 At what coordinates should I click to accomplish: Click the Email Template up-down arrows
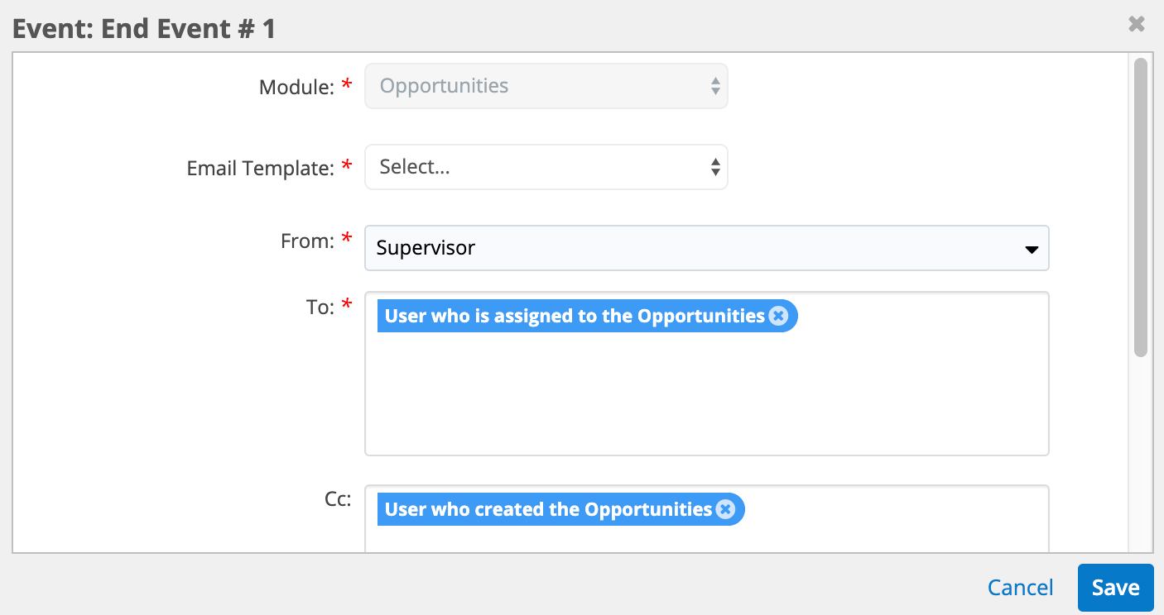715,168
